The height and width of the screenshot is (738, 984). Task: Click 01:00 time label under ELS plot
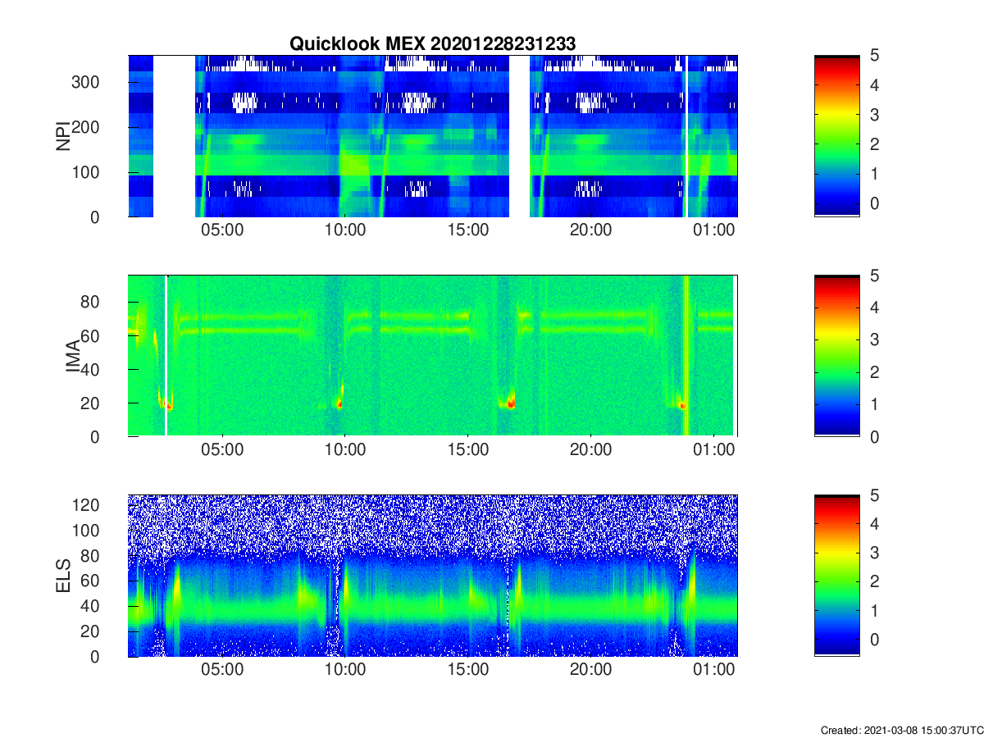coord(714,671)
